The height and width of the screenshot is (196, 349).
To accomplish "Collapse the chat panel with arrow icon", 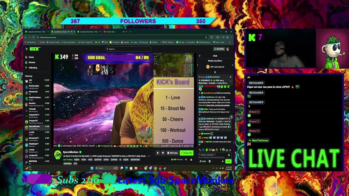I will (200, 56).
